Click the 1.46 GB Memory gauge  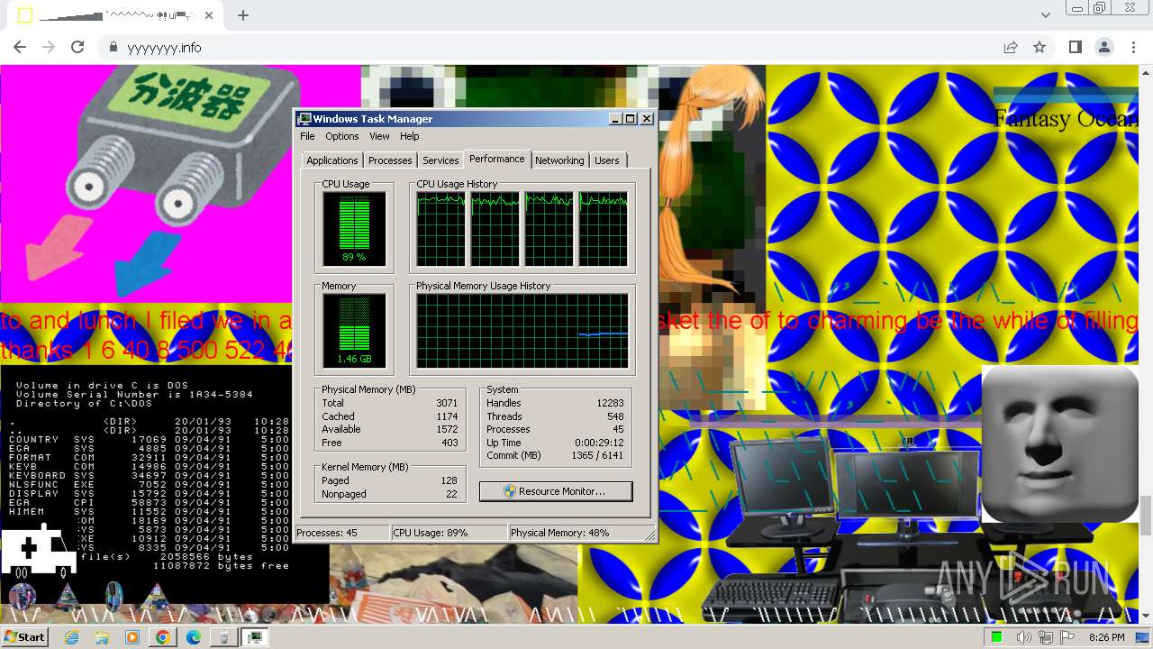(354, 331)
